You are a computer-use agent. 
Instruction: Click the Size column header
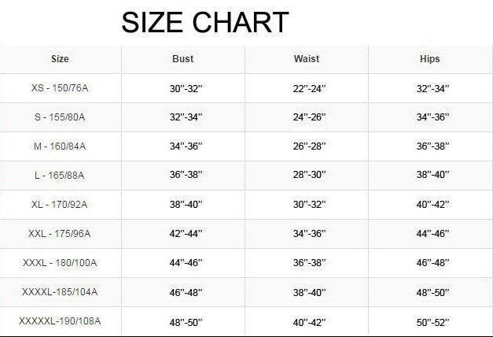60,59
